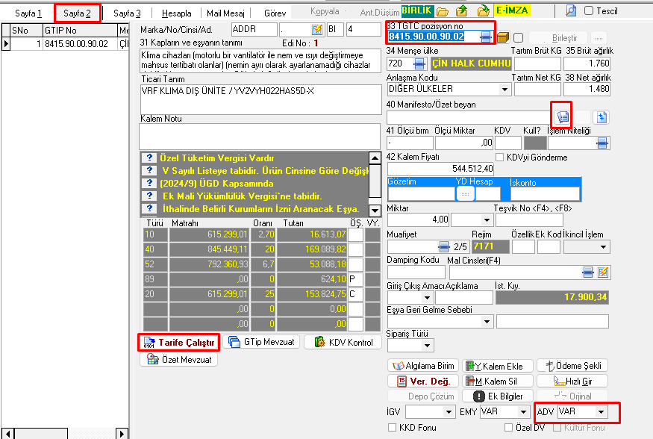Click the Tarife Çalıştır button
The width and height of the screenshot is (653, 439).
pyautogui.click(x=178, y=343)
